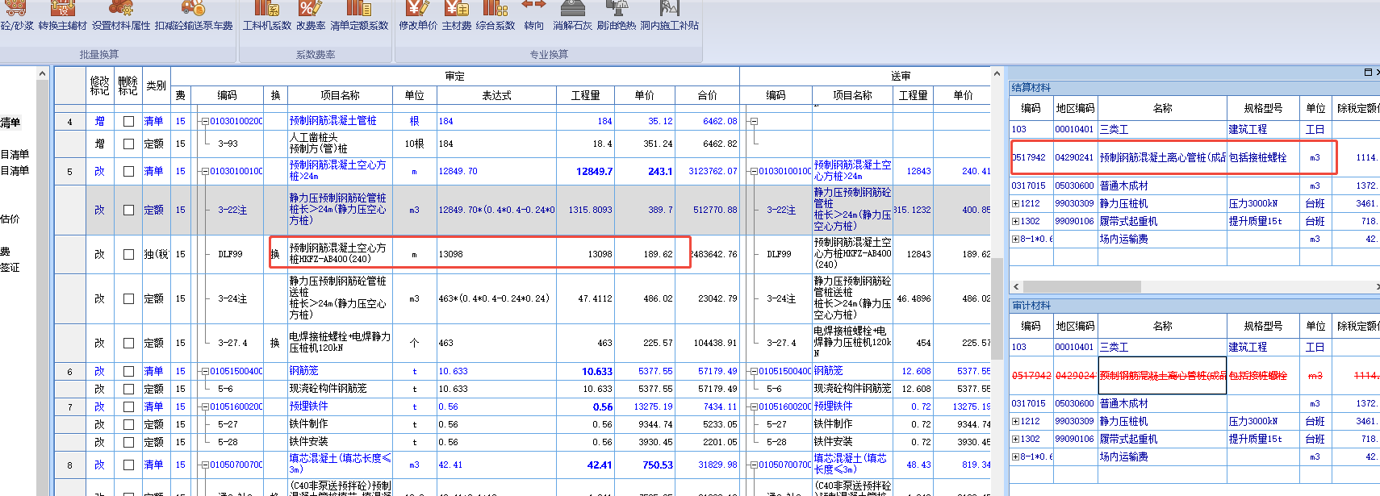Click 地区编码 header in 审计材料 panel
This screenshot has width=1380, height=496.
[x=1075, y=326]
